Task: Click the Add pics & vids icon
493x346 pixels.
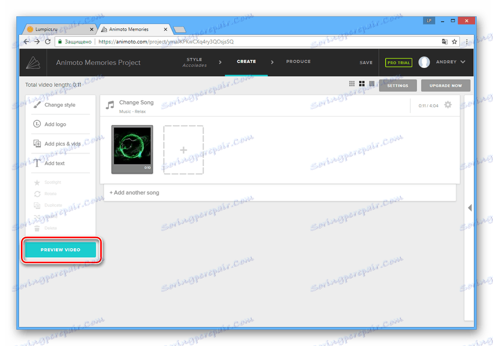Action: 37,144
